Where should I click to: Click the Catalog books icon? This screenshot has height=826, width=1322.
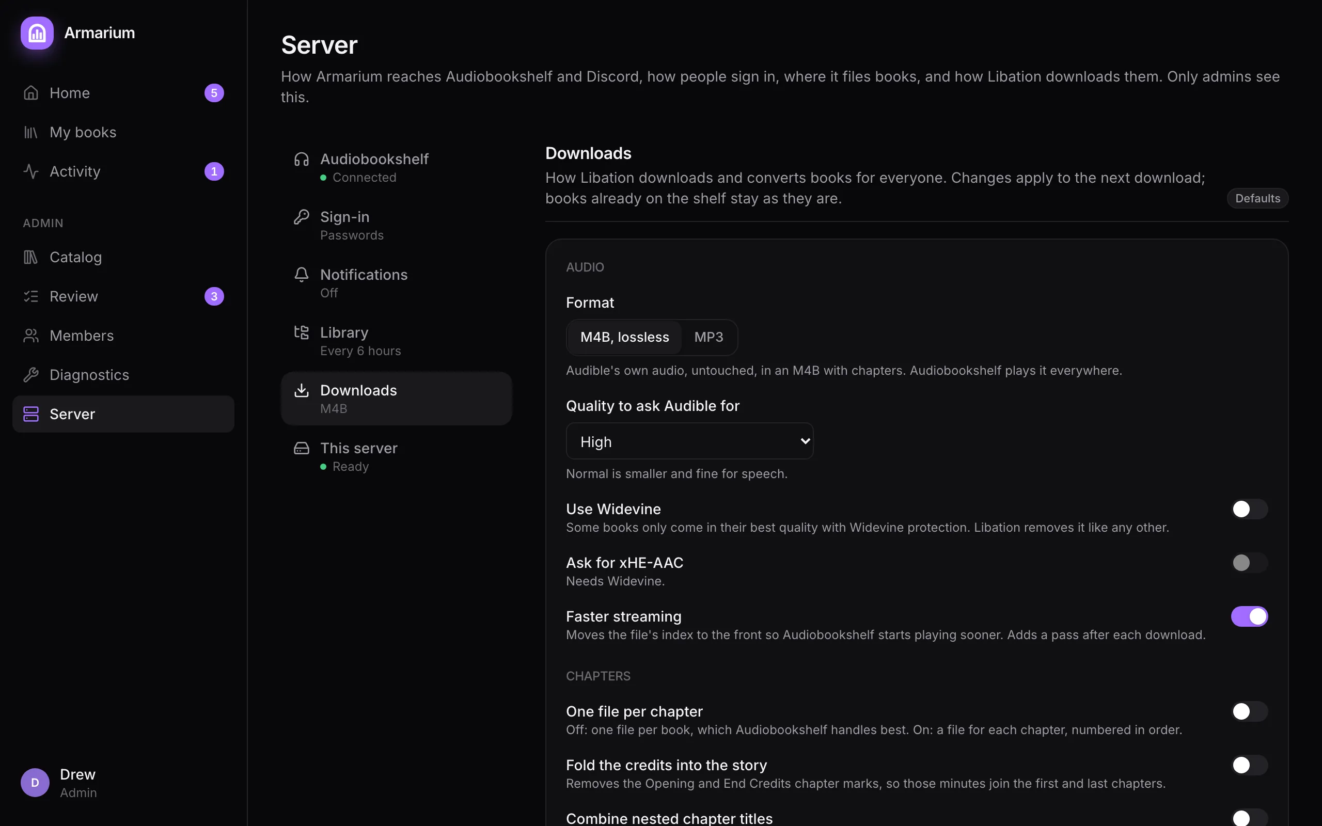tap(31, 257)
